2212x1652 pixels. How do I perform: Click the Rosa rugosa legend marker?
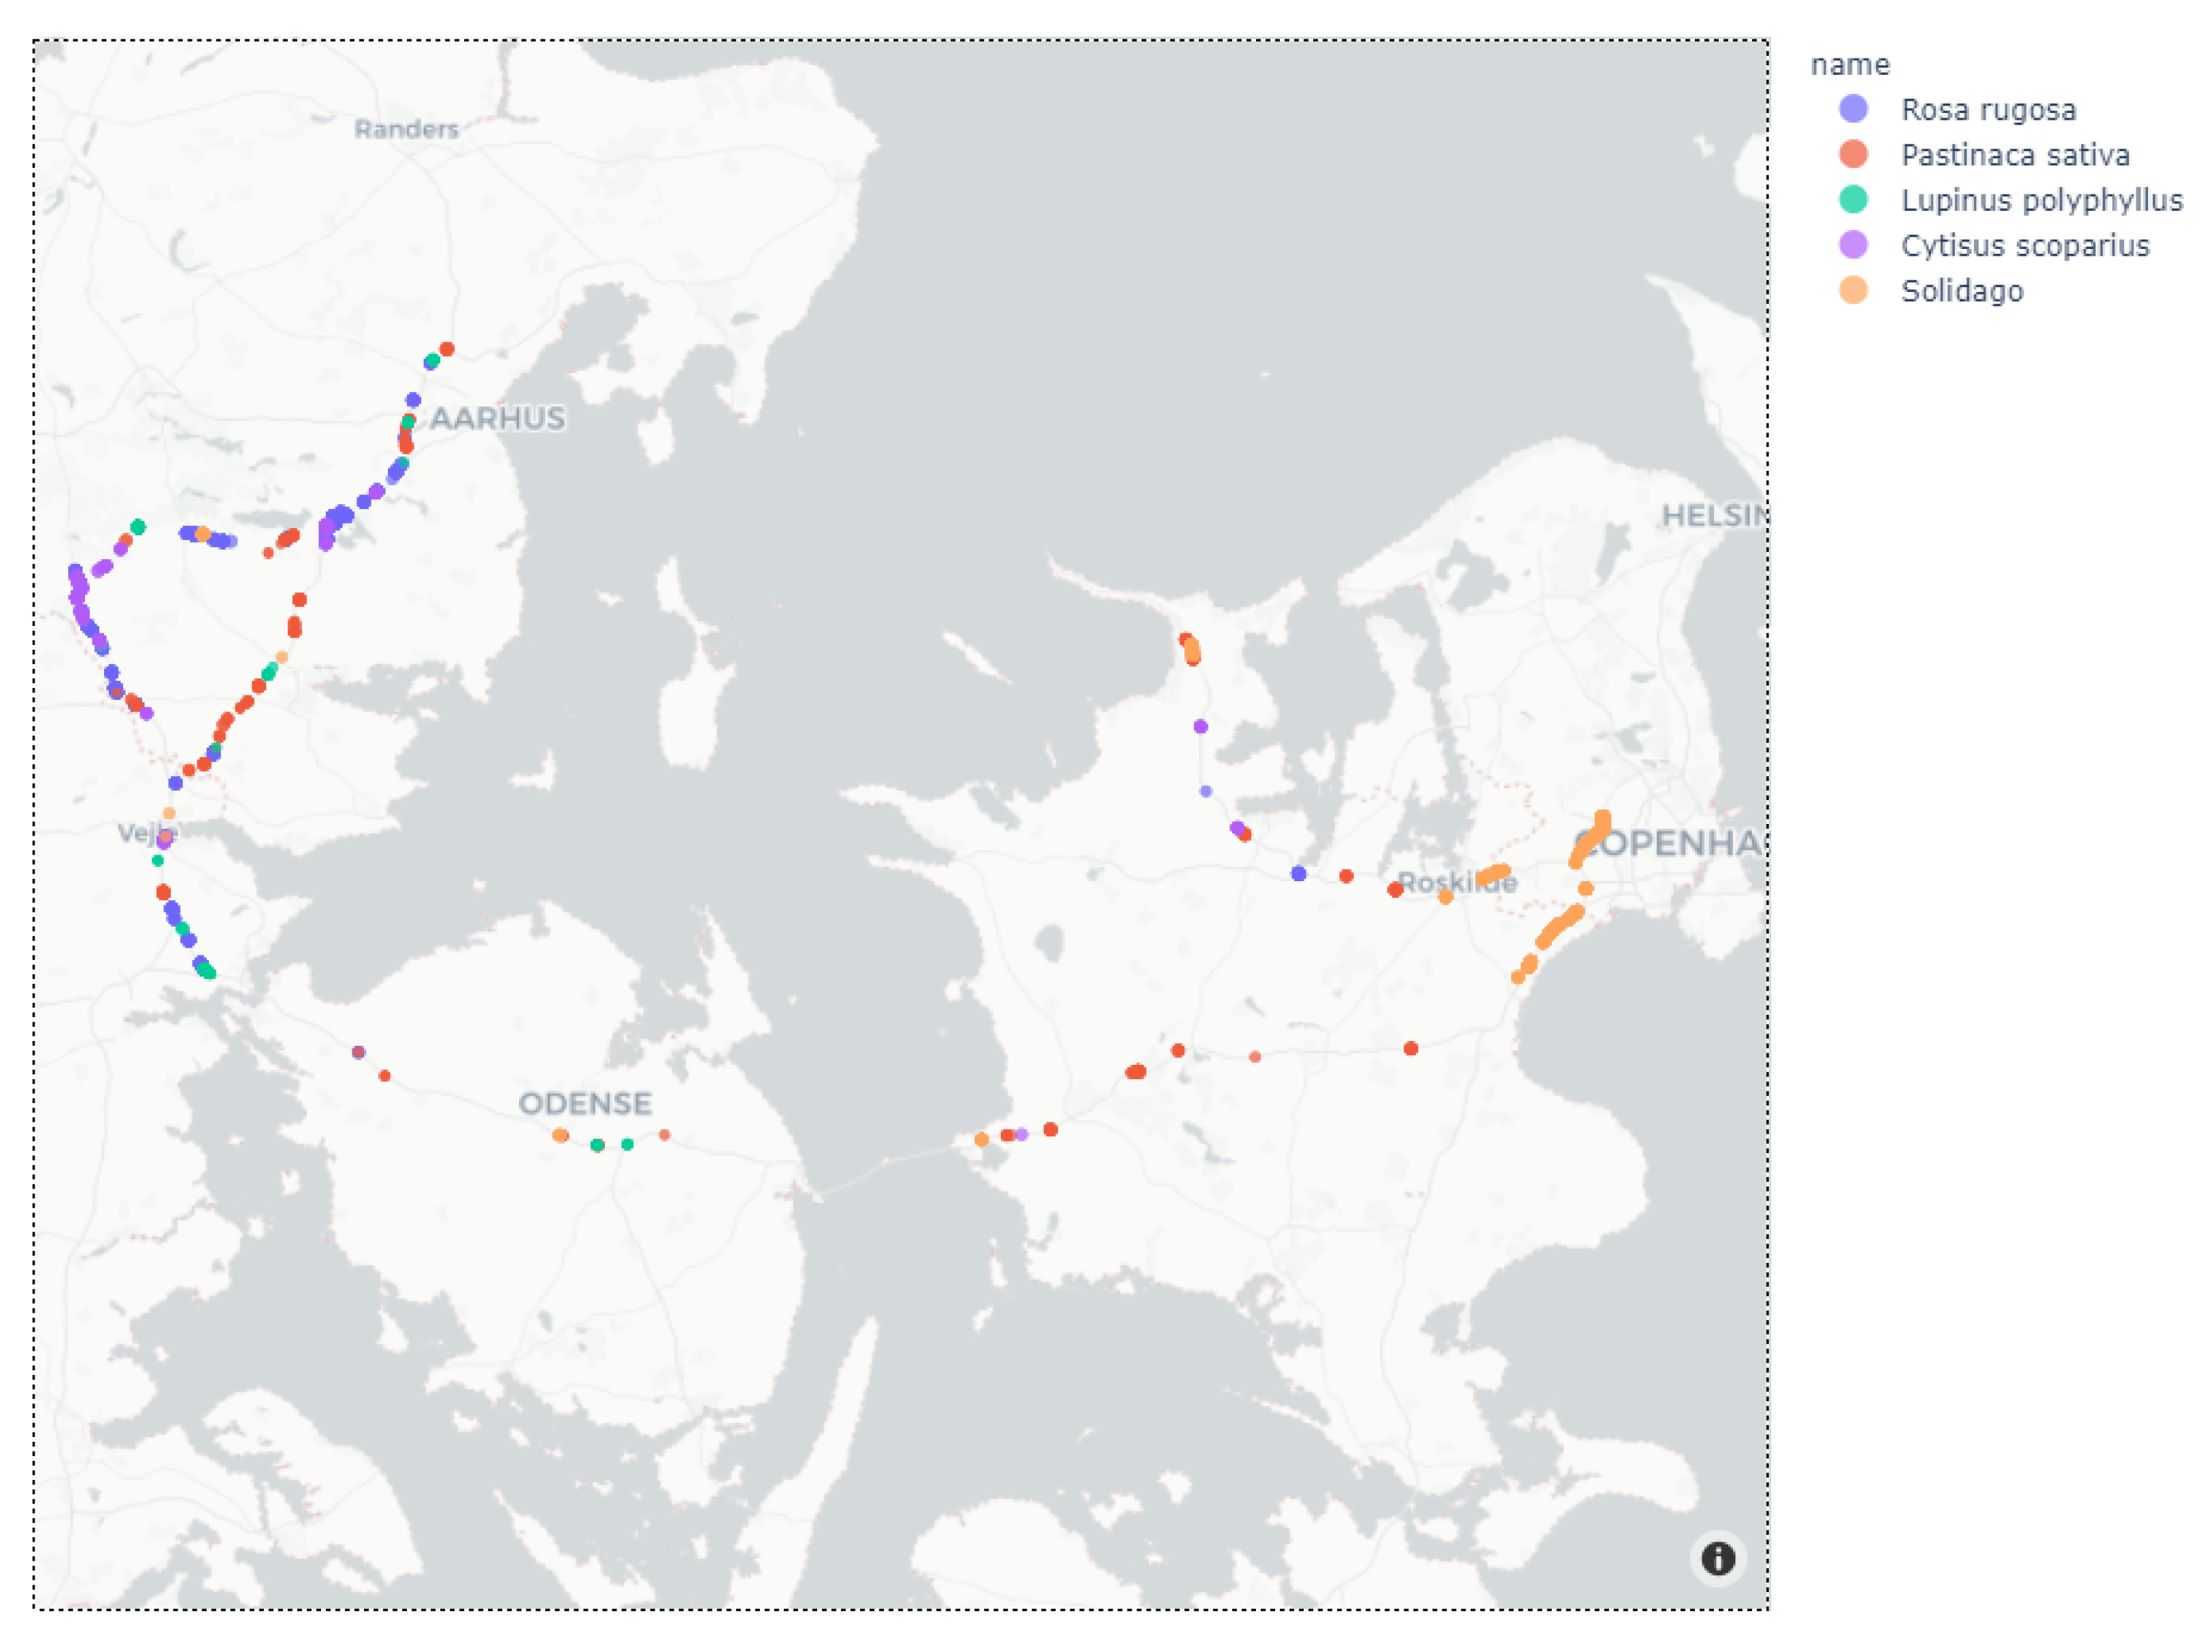pos(1853,109)
